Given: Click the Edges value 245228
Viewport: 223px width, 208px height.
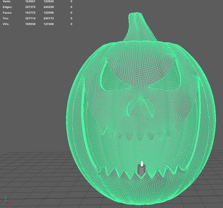Looking at the screenshot, I should coord(49,7).
